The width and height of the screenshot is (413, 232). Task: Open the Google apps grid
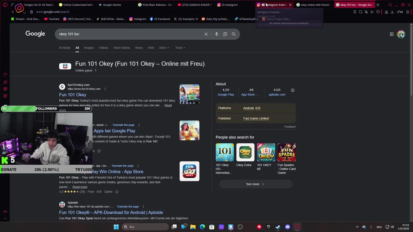pyautogui.click(x=391, y=34)
